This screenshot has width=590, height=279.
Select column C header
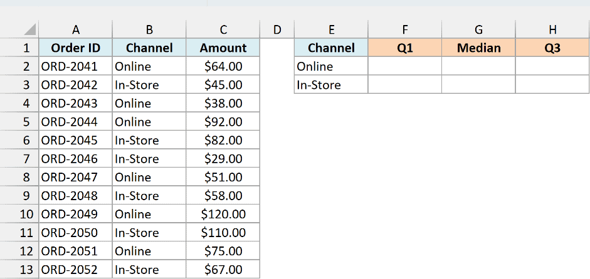[223, 29]
